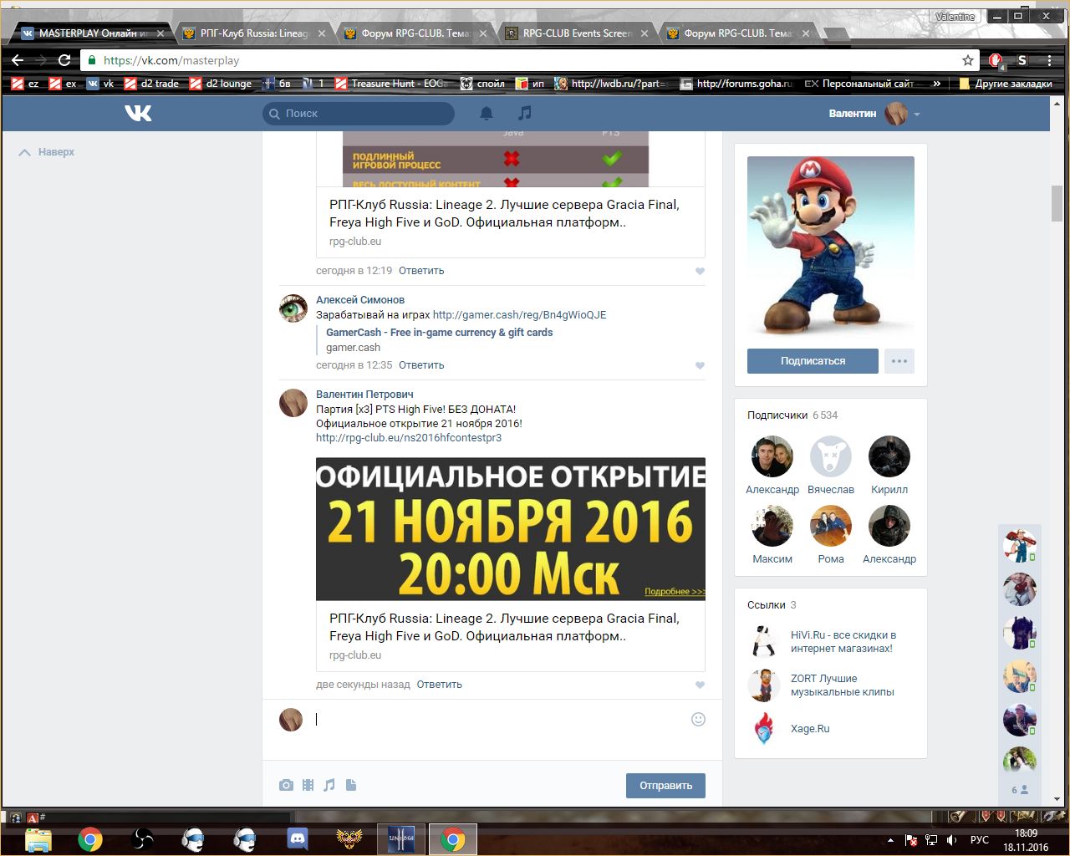Open the 'HiVi.Ru' link in Ссылки
The height and width of the screenshot is (856, 1070).
(x=843, y=642)
